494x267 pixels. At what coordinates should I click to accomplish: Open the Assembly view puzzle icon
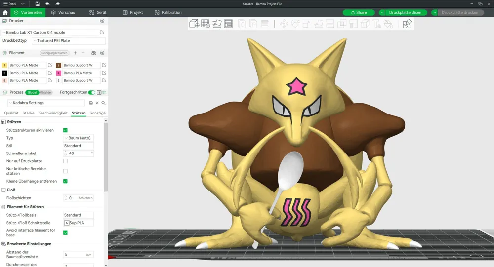point(407,24)
